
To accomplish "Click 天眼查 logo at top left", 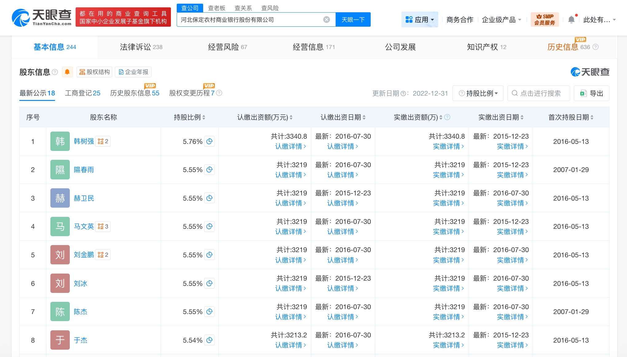I will click(41, 17).
